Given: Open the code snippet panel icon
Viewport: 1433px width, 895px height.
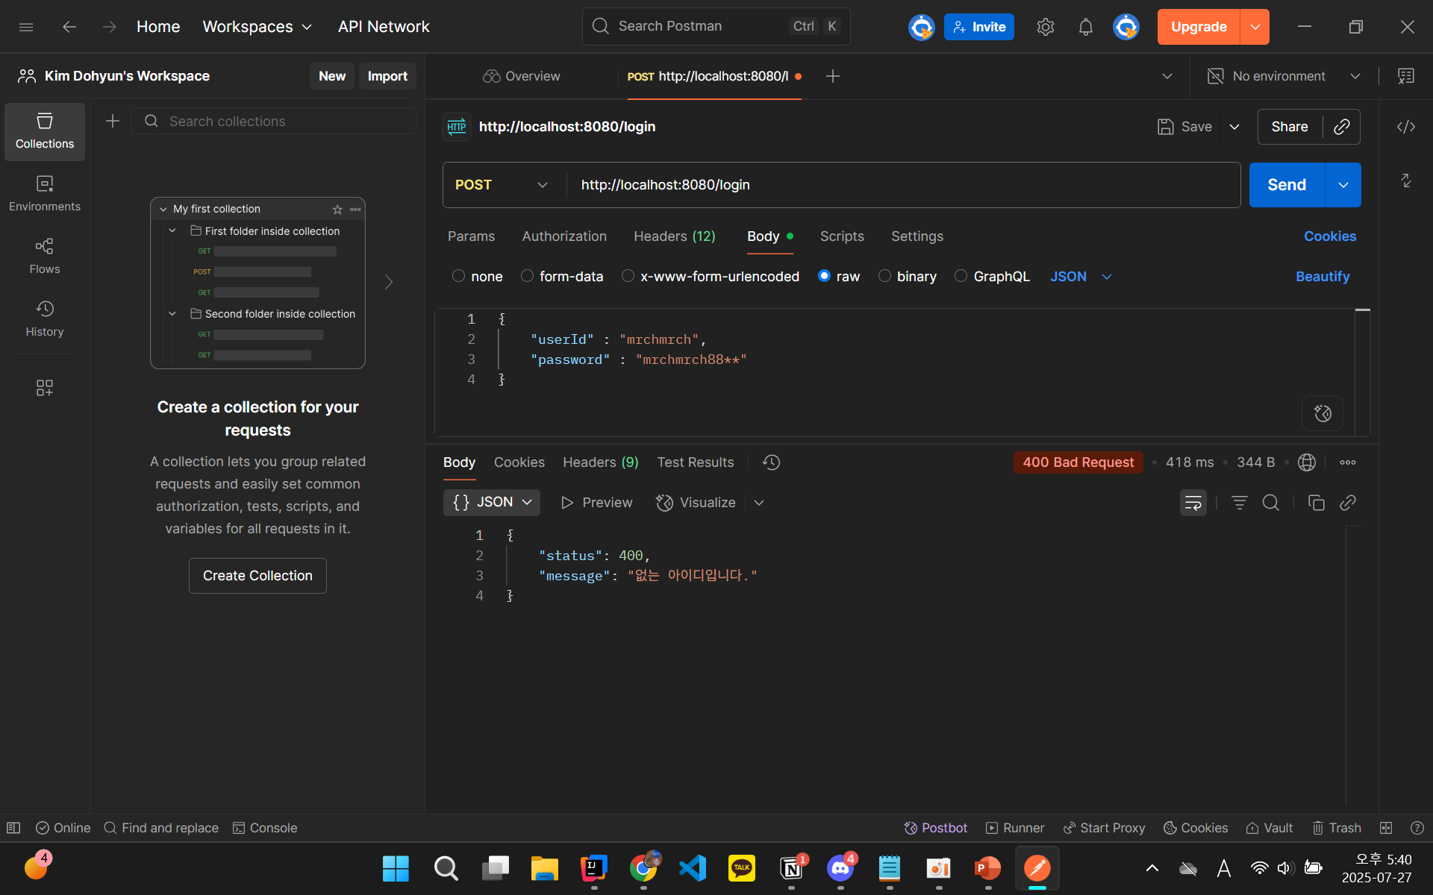Looking at the screenshot, I should tap(1405, 127).
